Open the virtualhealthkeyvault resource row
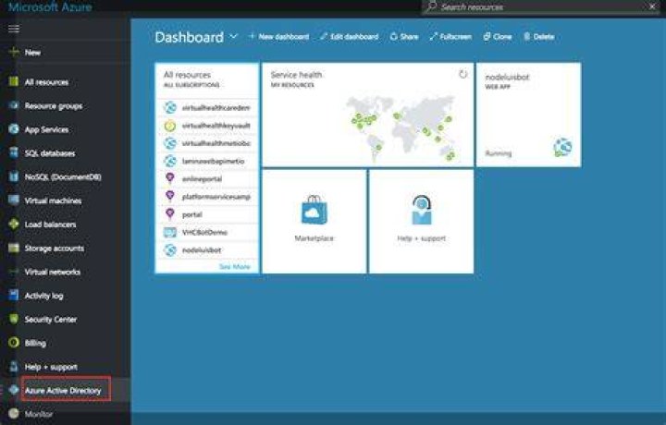This screenshot has height=425, width=666. tap(207, 126)
